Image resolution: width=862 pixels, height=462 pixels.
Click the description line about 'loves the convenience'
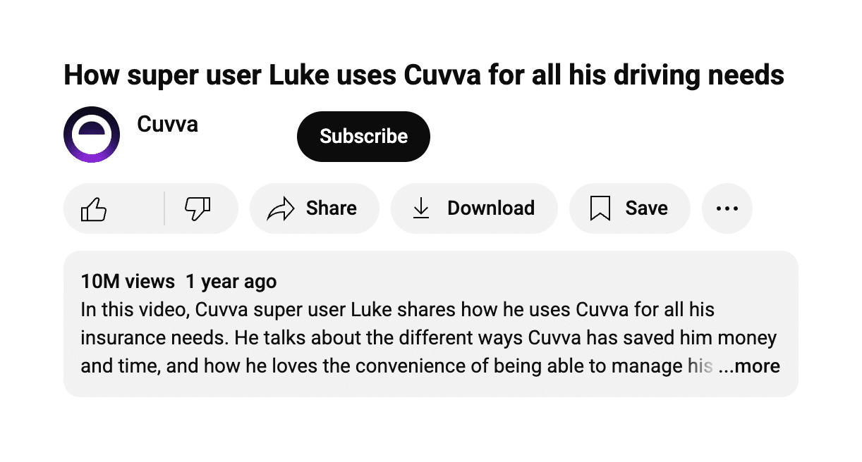coord(397,366)
